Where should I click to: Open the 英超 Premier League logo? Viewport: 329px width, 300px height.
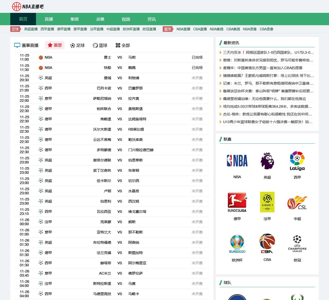(267, 161)
